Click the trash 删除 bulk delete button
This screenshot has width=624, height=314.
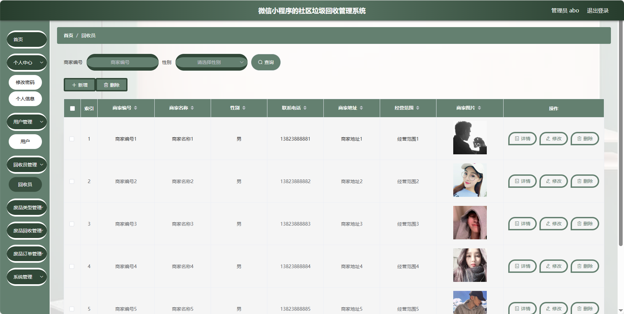pos(111,85)
